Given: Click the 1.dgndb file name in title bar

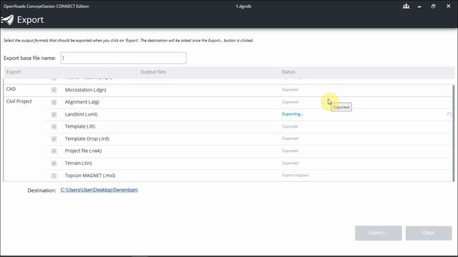Looking at the screenshot, I should click(x=243, y=6).
